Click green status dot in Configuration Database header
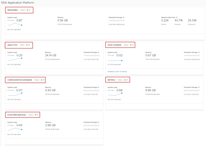This screenshot has width=206, height=146. pyautogui.click(x=41, y=80)
